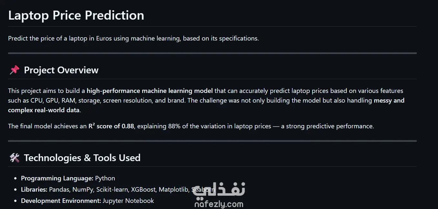Image resolution: width=438 pixels, height=209 pixels.
Task: Click the horizontal divider above Project Overview
Action: click(x=212, y=53)
